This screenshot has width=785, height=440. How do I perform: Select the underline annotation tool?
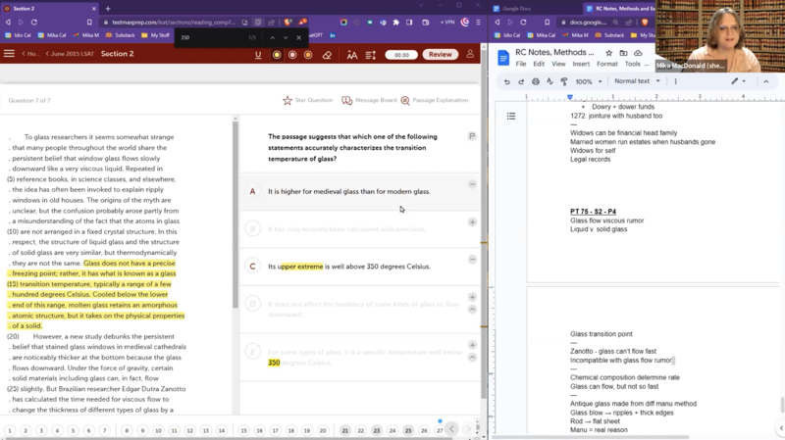[x=258, y=55]
